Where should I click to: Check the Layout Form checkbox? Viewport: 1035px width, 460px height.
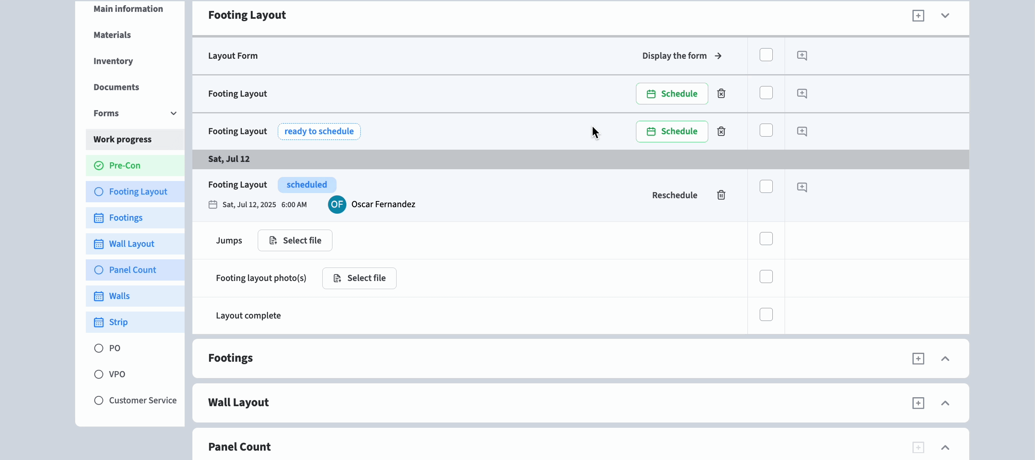click(766, 55)
